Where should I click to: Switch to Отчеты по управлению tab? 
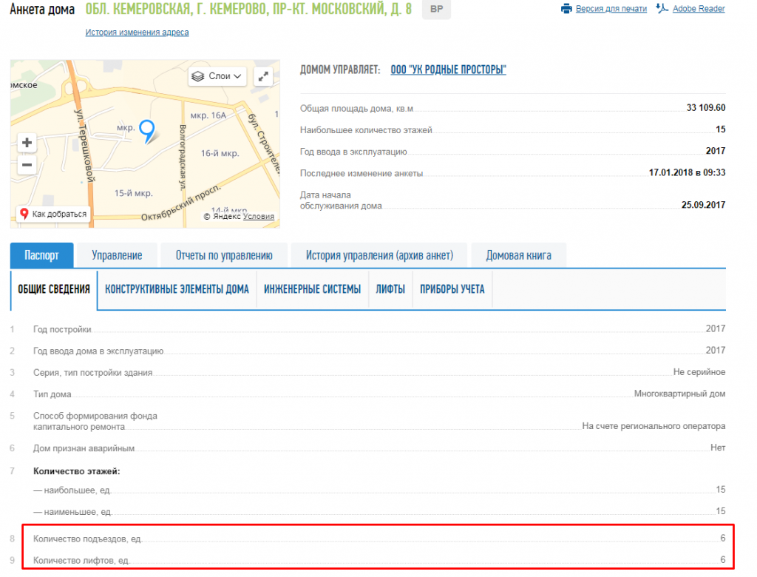pos(224,255)
